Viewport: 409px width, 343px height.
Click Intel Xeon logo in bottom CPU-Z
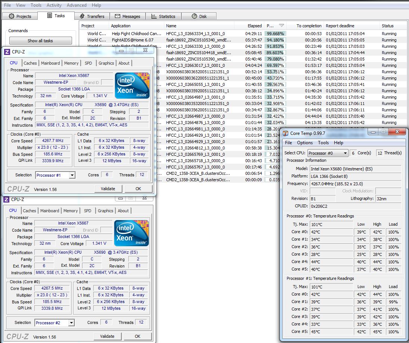click(131, 233)
